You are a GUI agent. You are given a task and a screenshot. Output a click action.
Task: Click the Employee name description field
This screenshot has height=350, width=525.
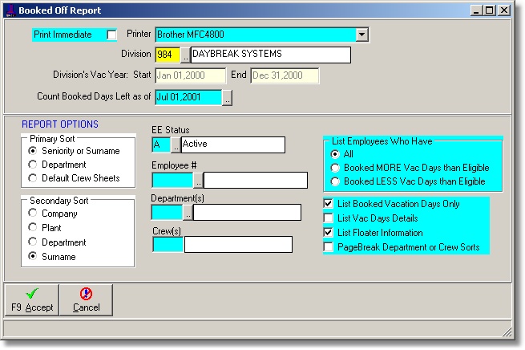coord(256,180)
